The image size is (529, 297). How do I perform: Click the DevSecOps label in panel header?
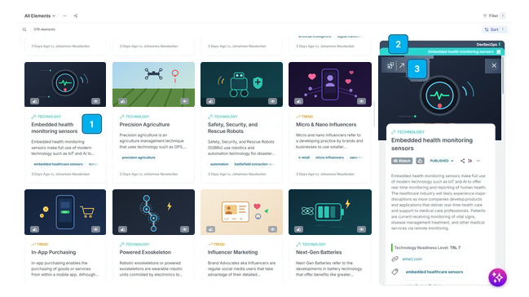tap(487, 45)
